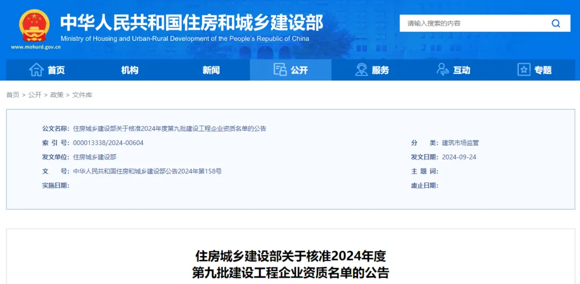Image resolution: width=580 pixels, height=284 pixels.
Task: Open the 首页 navigation tab
Action: pos(47,70)
